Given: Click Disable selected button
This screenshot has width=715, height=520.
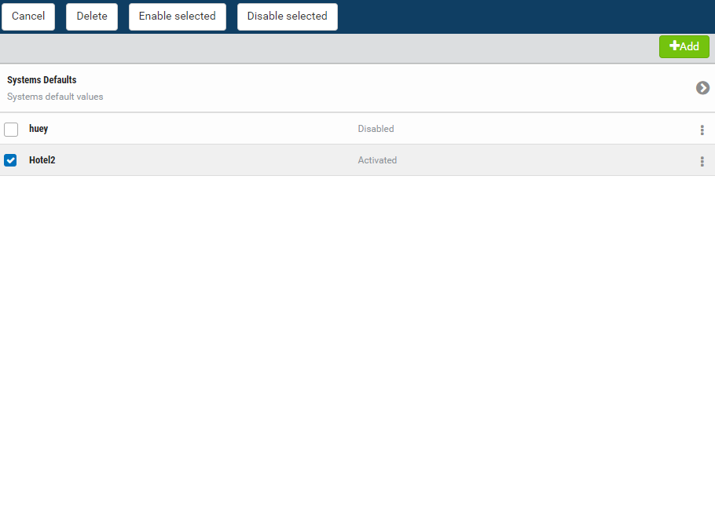Looking at the screenshot, I should click(x=288, y=16).
